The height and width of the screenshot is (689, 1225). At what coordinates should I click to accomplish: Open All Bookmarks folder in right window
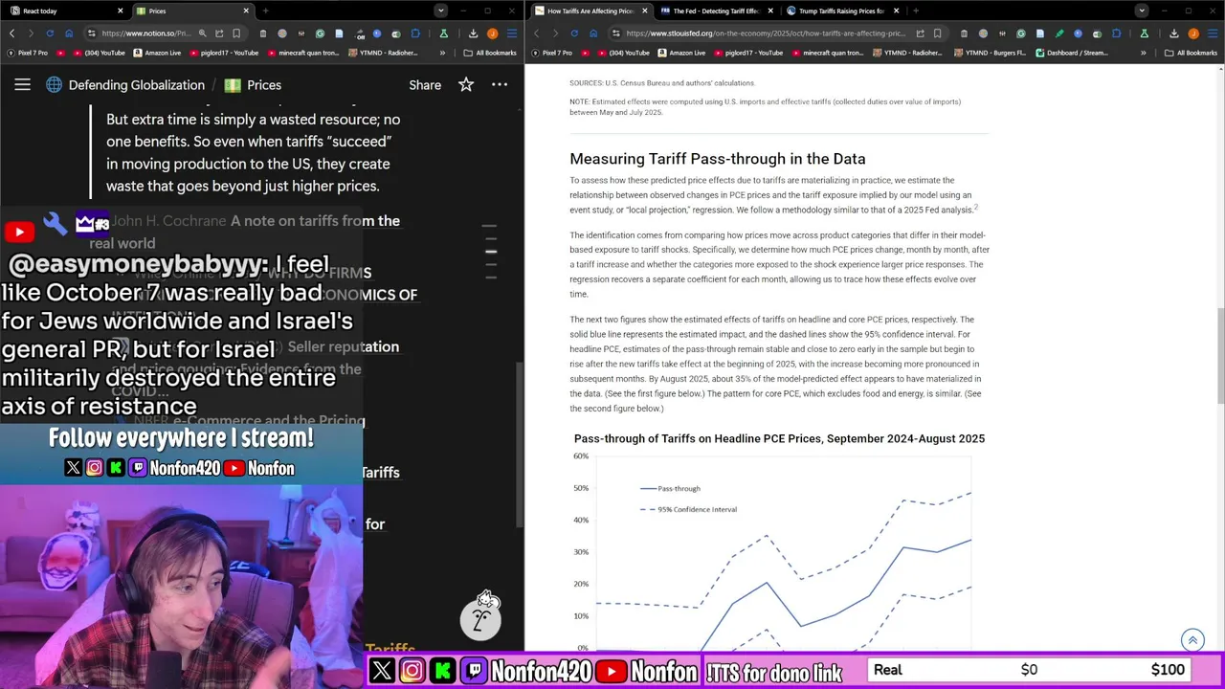[1191, 53]
